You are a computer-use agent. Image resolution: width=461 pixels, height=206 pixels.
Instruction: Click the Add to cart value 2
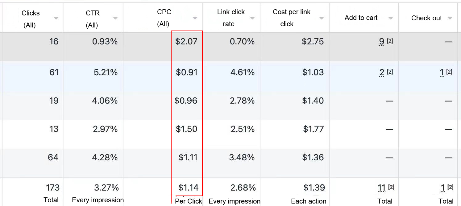click(382, 72)
